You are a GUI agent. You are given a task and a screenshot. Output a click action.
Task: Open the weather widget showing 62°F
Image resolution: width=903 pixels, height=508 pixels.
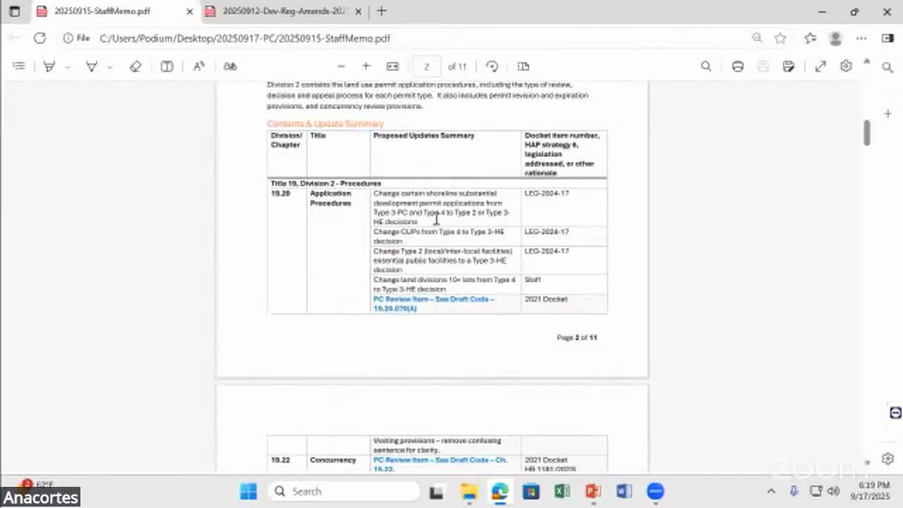point(37,485)
